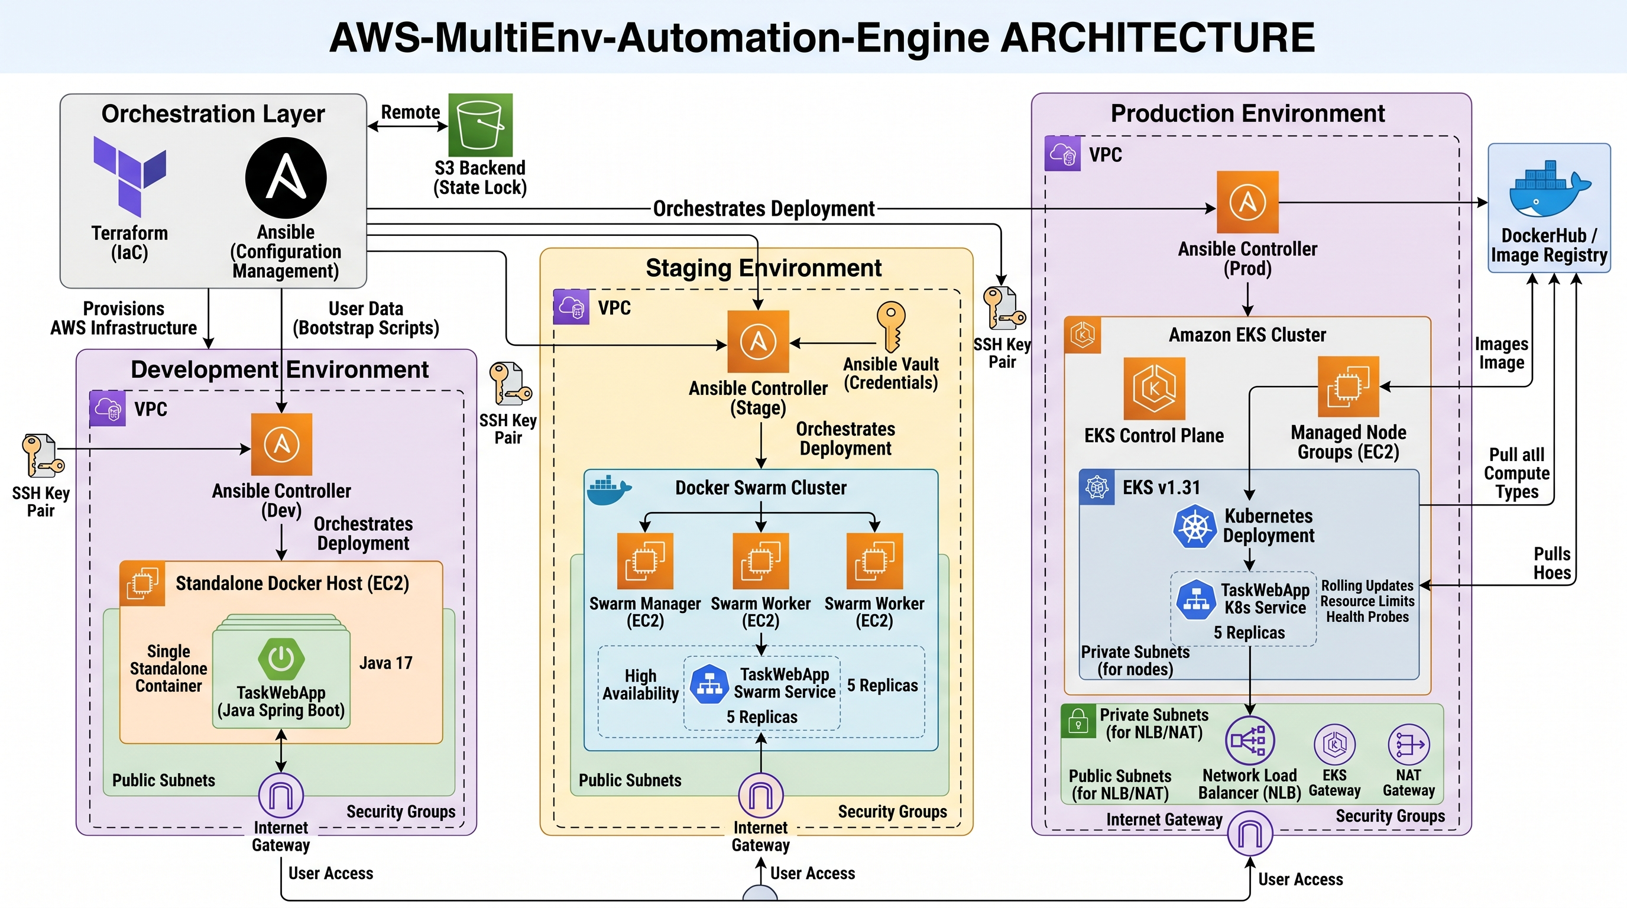Click the black Ansible logo circle
Viewport: 1627px width, 908px height.
pos(286,178)
